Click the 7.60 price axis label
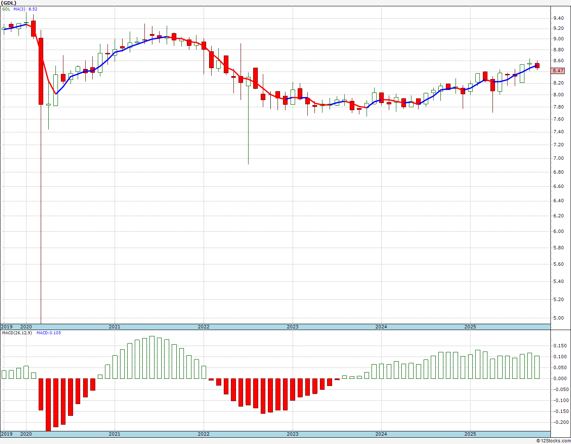The image size is (571, 444). [x=558, y=119]
